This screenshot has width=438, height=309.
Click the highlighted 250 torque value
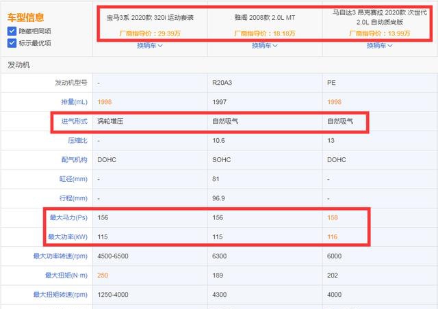[x=103, y=276]
